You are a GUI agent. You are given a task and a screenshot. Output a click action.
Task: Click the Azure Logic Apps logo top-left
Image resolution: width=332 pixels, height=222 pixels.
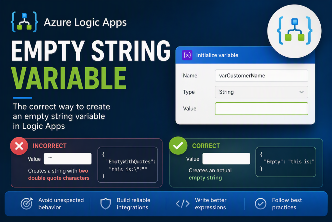pyautogui.click(x=25, y=22)
